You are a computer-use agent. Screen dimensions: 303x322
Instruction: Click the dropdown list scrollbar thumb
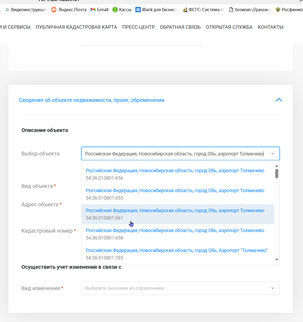coord(277,174)
